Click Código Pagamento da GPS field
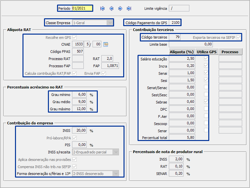Screen dimensions: 250x188 175,23
